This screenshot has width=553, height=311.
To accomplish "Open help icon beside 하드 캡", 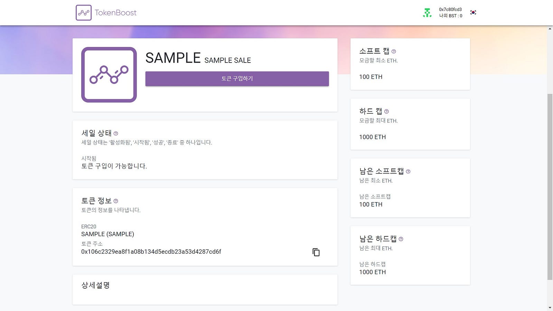I will click(386, 112).
